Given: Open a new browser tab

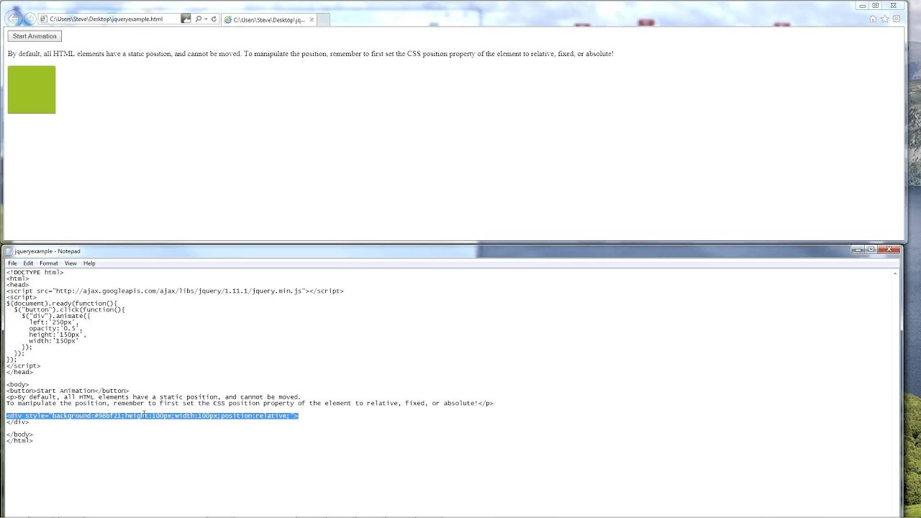Looking at the screenshot, I should (x=323, y=19).
